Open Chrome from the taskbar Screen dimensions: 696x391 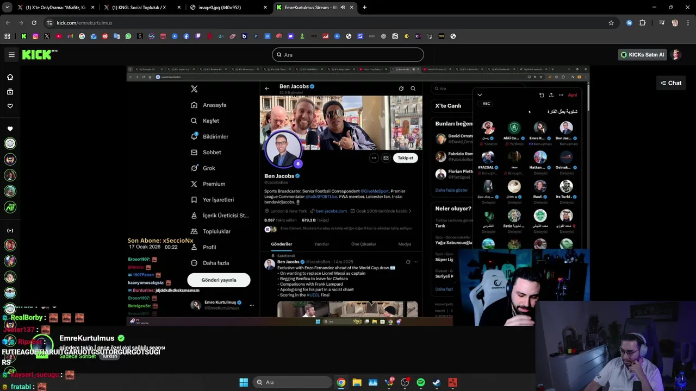pyautogui.click(x=341, y=382)
